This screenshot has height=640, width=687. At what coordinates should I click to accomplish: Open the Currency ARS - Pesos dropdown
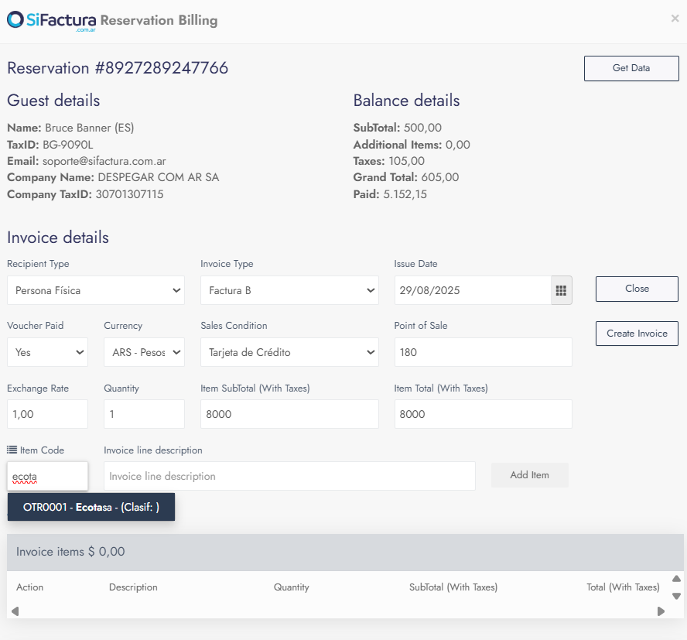[144, 352]
